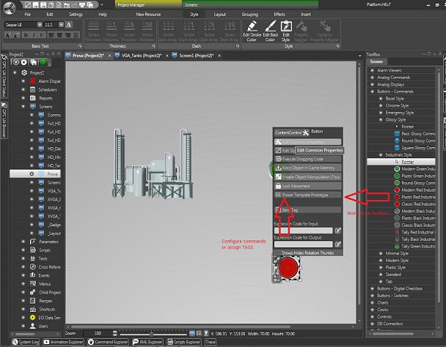This screenshot has width=446, height=347.
Task: Click Power Template Prototype button
Action: click(x=307, y=195)
